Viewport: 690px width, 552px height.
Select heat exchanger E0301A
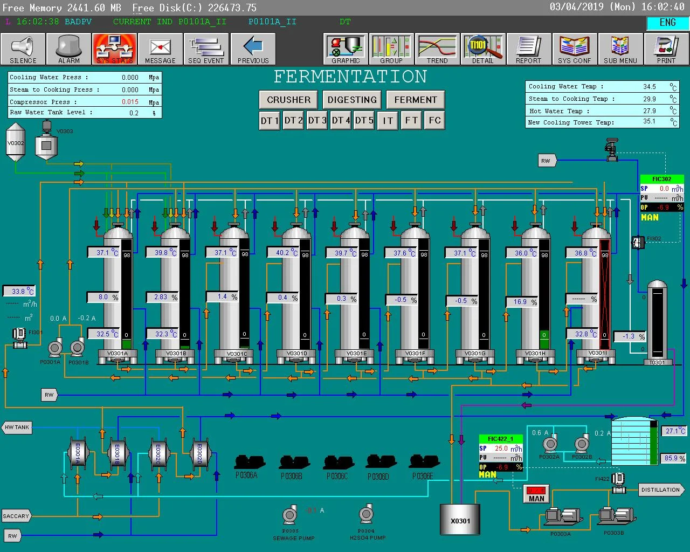point(77,453)
